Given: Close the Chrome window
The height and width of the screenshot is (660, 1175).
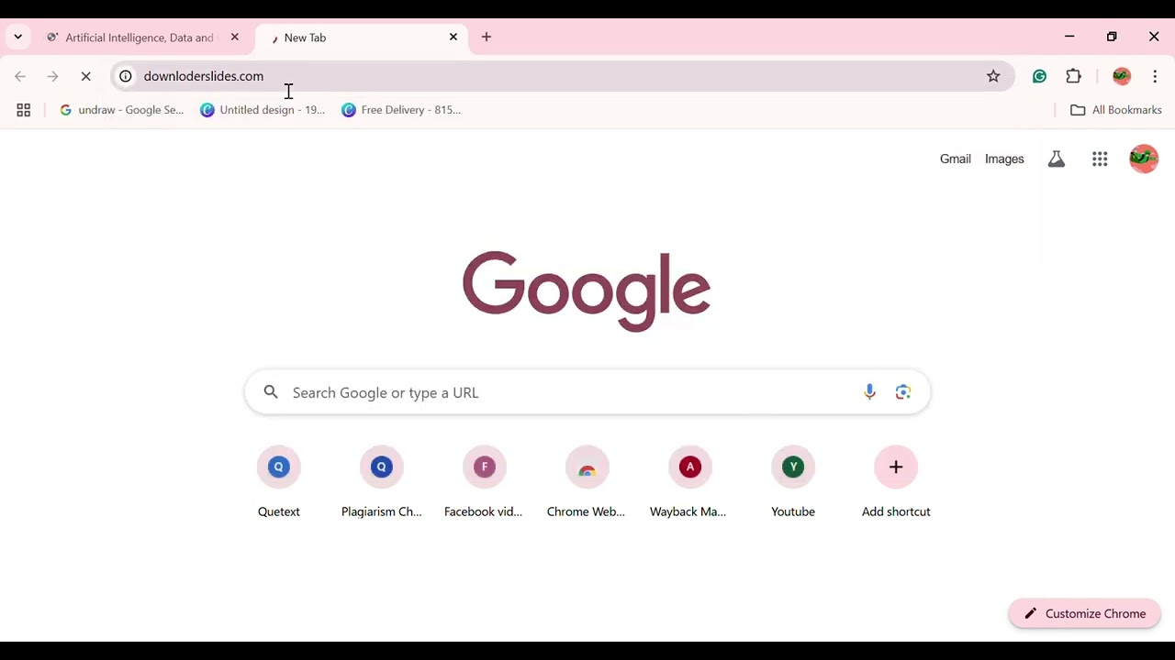Looking at the screenshot, I should [x=1154, y=38].
